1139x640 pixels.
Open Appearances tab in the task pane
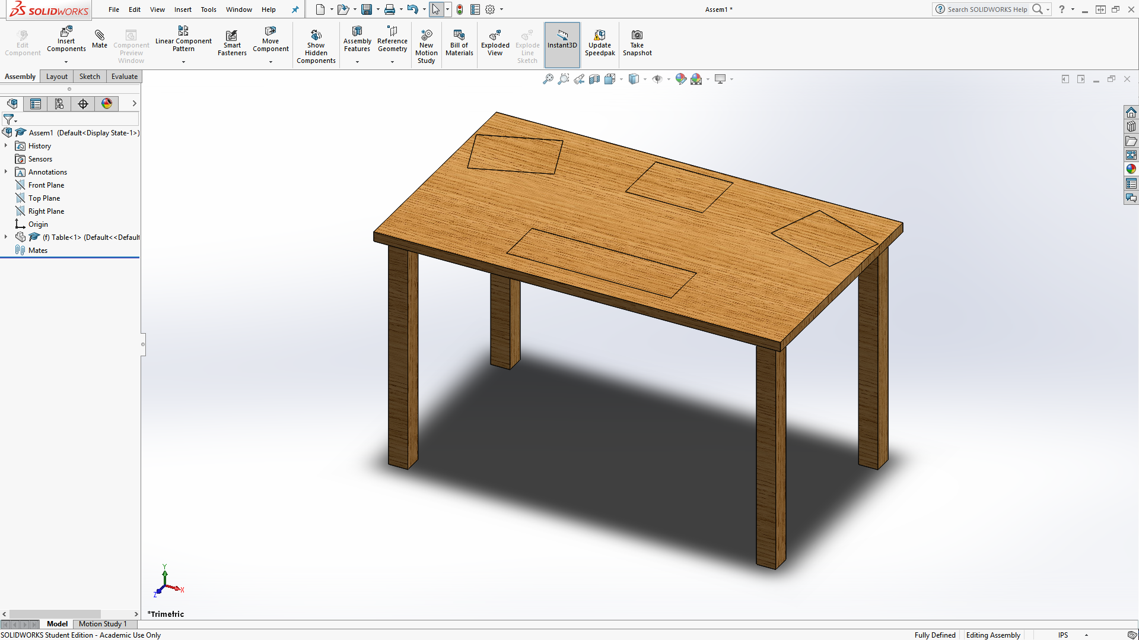click(x=1131, y=169)
